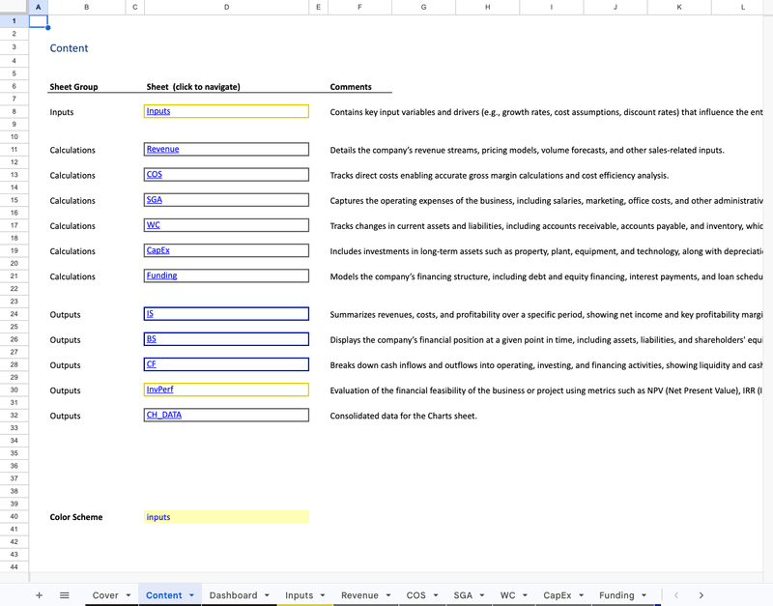Viewport: 773px width, 606px height.
Task: Click the Add Sheet plus icon
Action: tap(39, 595)
